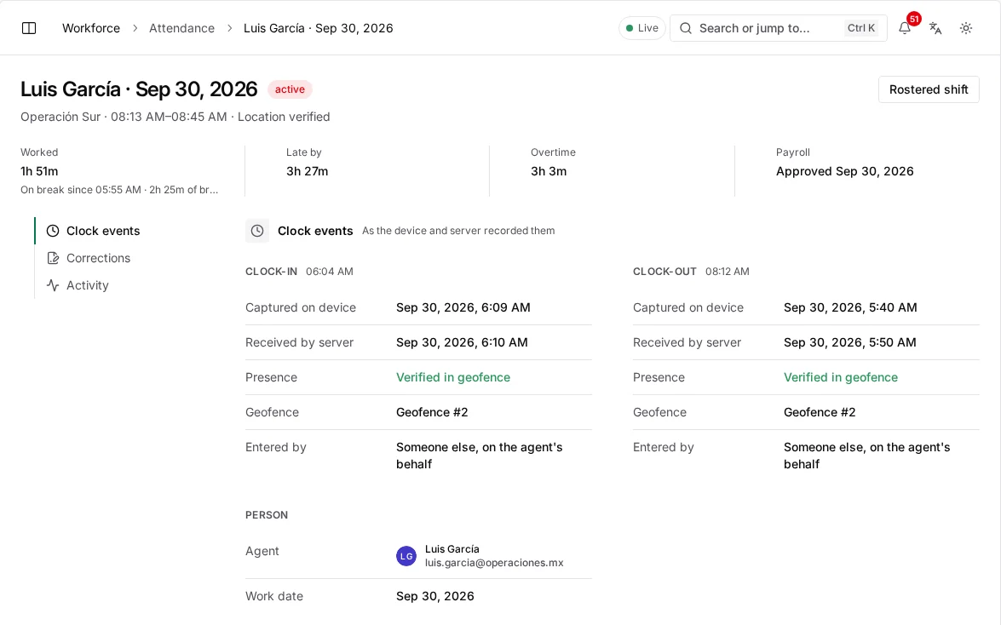
Task: Click the Luis García · Sep 30, 2026 breadcrumb
Action: tap(318, 28)
